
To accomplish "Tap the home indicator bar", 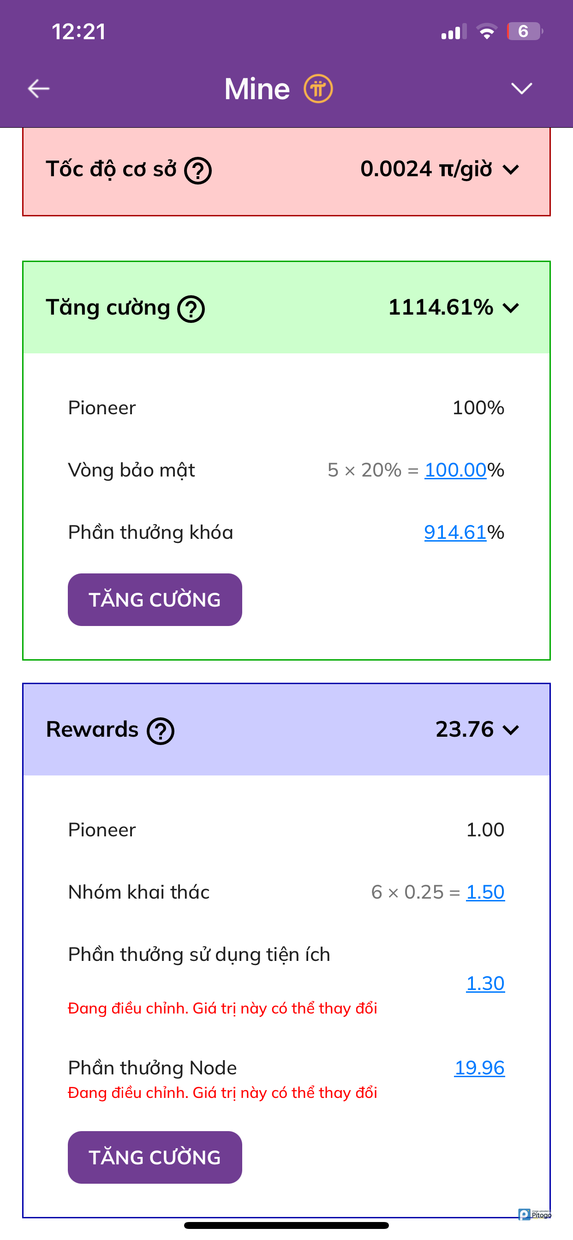I will click(286, 1226).
